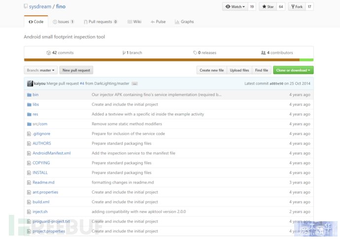340x239 pixels.
Task: View the 4 contributors link
Action: (x=277, y=53)
